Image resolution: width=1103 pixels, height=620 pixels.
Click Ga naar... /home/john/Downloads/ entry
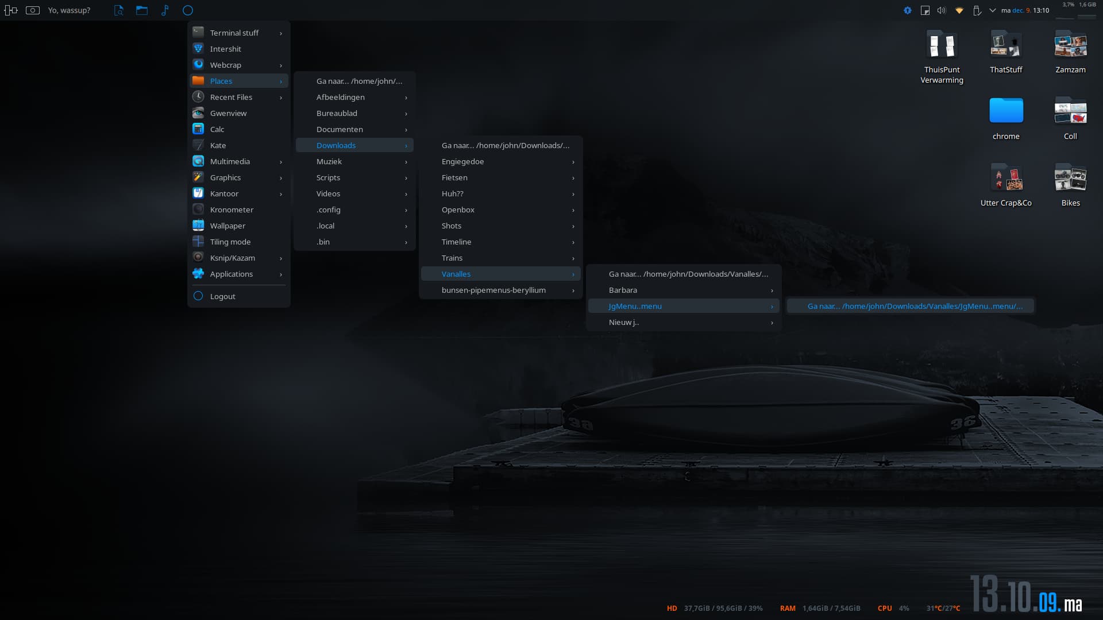point(500,145)
